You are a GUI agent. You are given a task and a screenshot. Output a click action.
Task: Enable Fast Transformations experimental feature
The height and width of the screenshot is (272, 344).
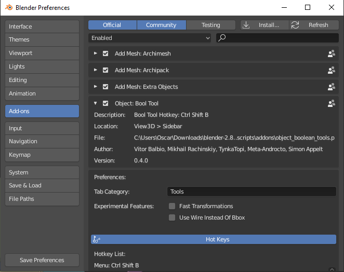tap(172, 206)
